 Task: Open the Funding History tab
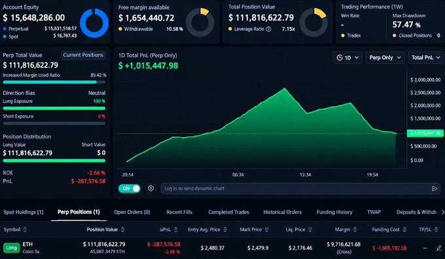coord(334,212)
